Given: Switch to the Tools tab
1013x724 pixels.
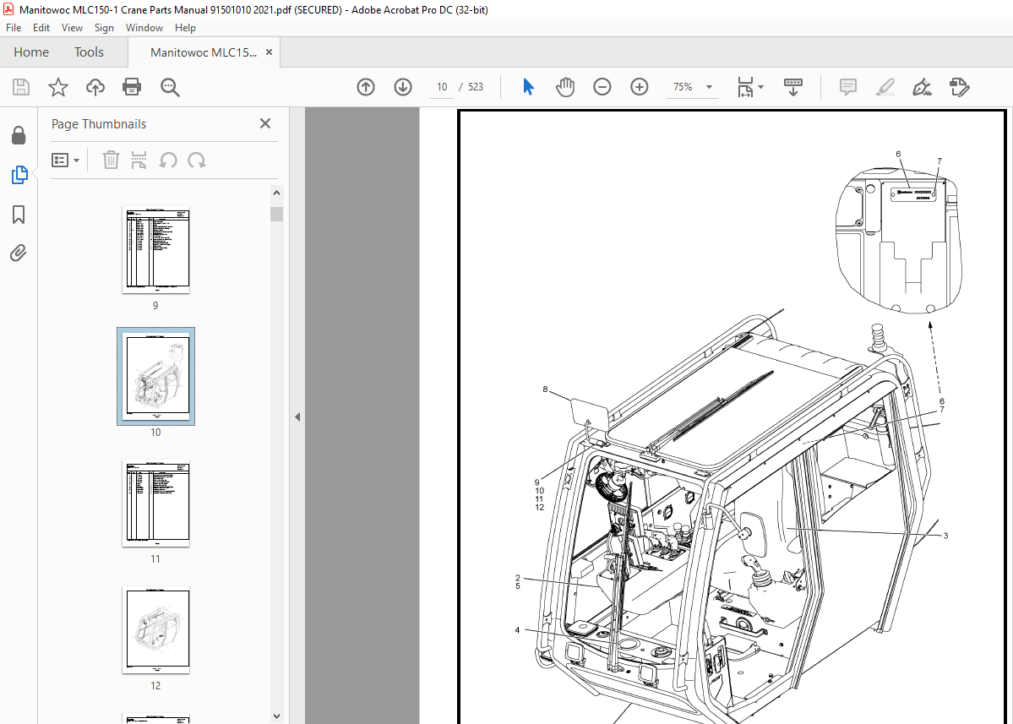Looking at the screenshot, I should pos(90,52).
